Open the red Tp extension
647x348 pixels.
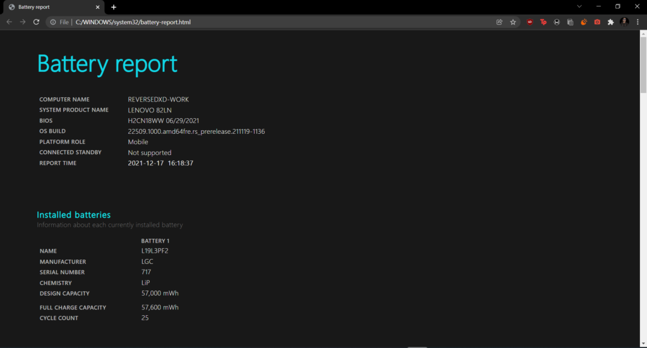pos(543,22)
